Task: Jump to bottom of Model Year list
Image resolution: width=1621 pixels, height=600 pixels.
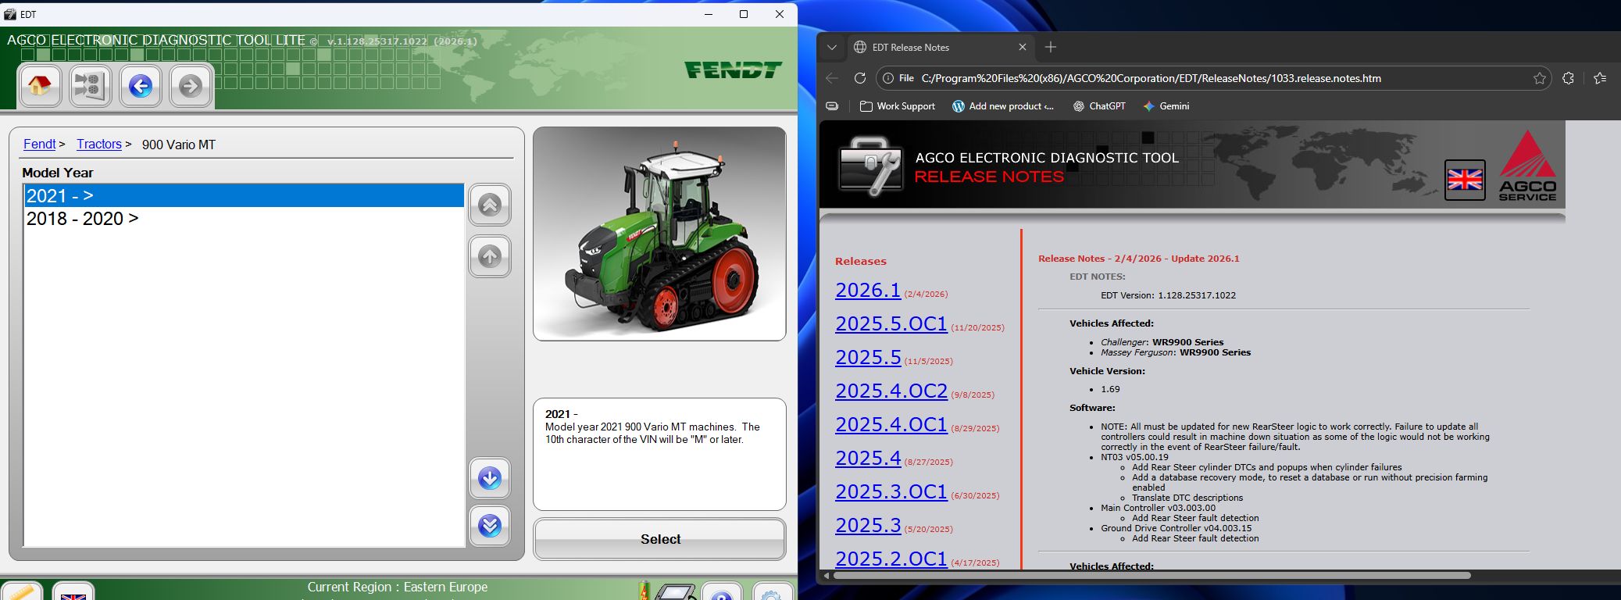Action: point(490,526)
